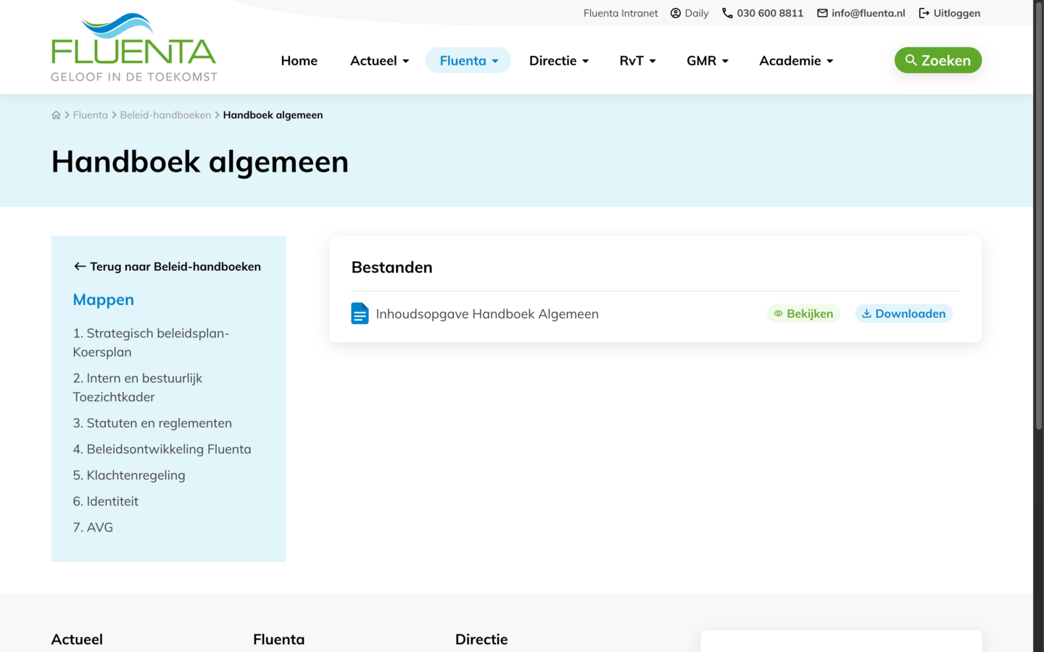Open the 5. Klachtenregeling folder
Image resolution: width=1044 pixels, height=652 pixels.
129,475
